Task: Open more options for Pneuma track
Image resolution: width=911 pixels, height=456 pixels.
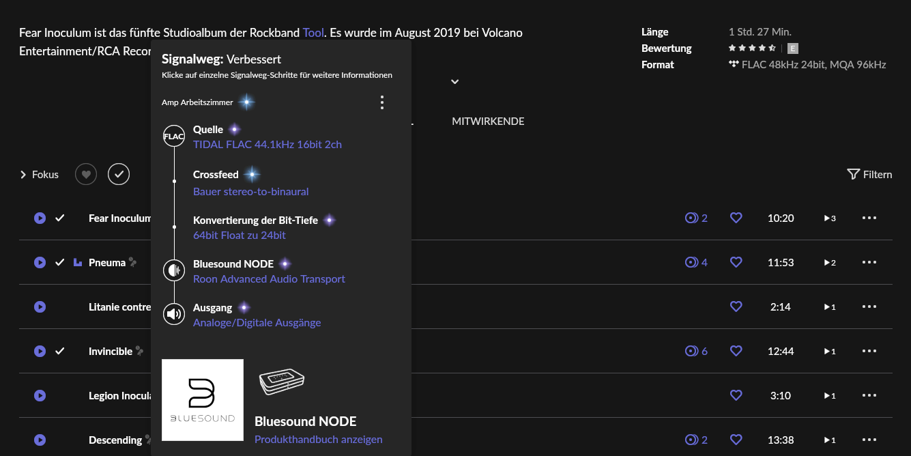Action: pos(869,263)
